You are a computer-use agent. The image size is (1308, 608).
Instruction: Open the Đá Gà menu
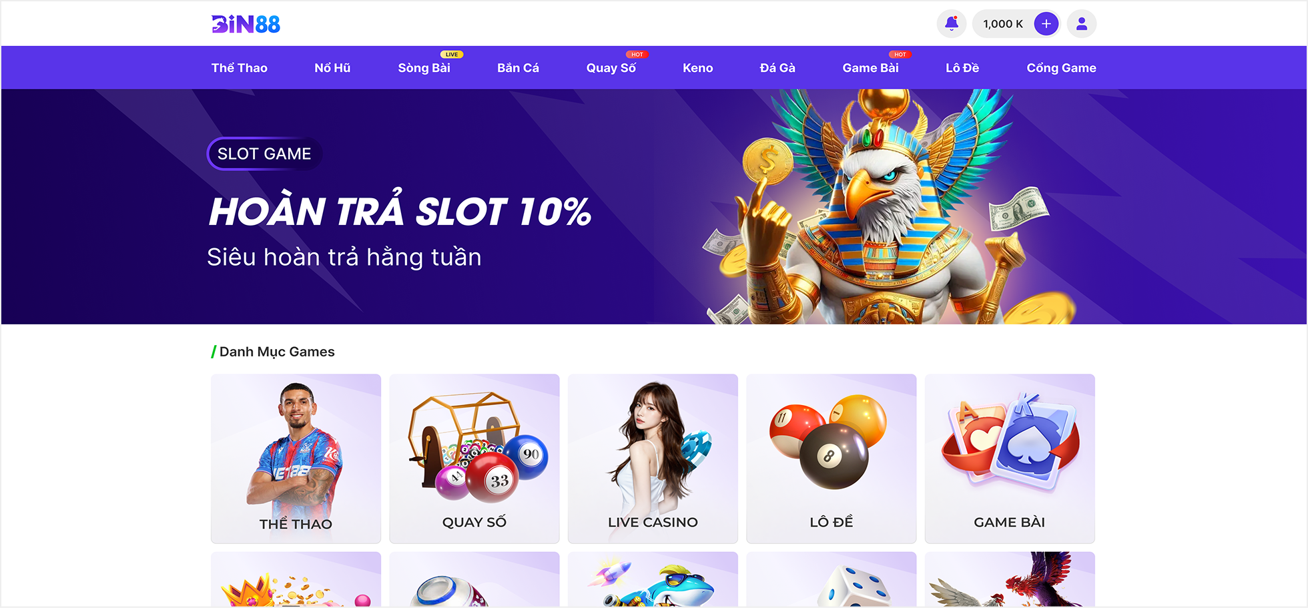click(777, 68)
